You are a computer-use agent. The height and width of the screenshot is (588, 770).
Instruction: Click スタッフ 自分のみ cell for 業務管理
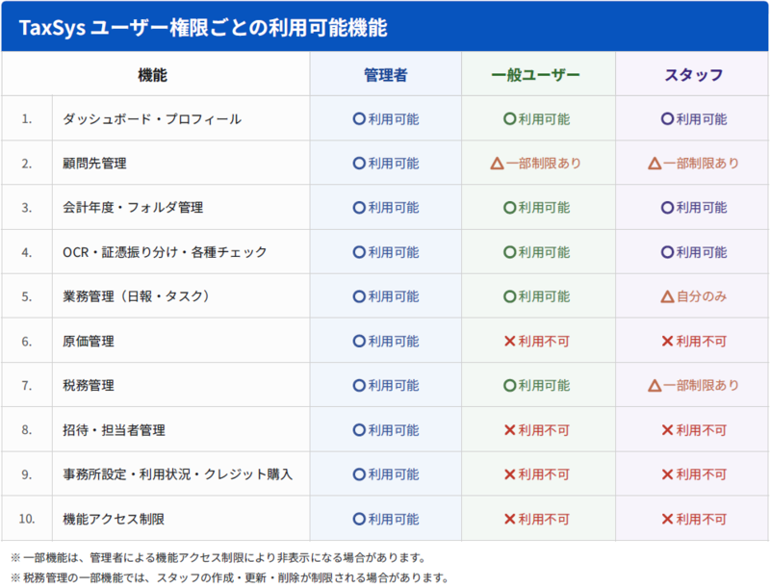tap(693, 296)
